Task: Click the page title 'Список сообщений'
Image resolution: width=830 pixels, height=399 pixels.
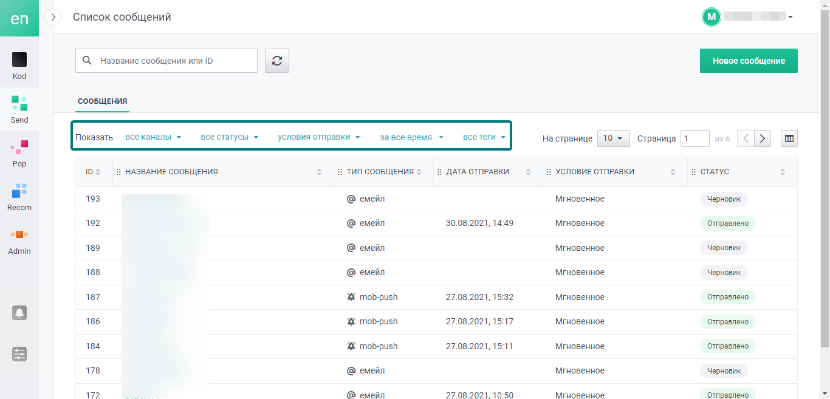Action: tap(122, 17)
